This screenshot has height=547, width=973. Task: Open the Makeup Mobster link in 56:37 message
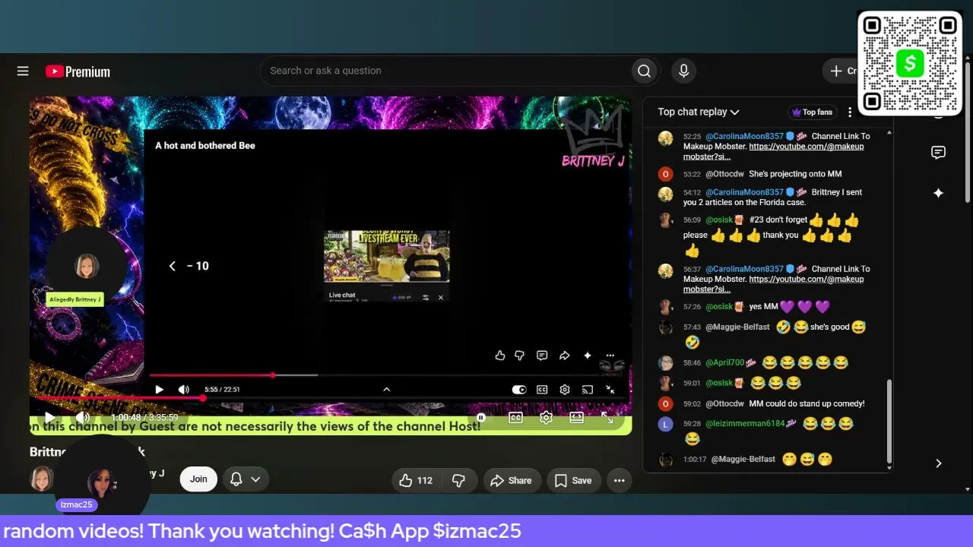tap(773, 284)
